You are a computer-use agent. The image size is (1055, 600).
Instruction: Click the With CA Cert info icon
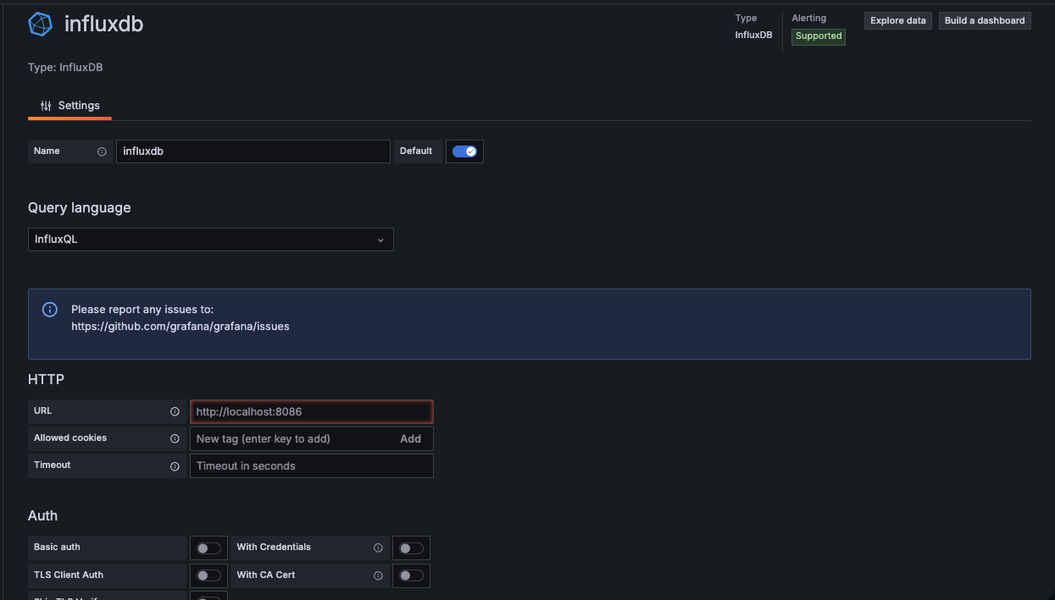[x=378, y=575]
